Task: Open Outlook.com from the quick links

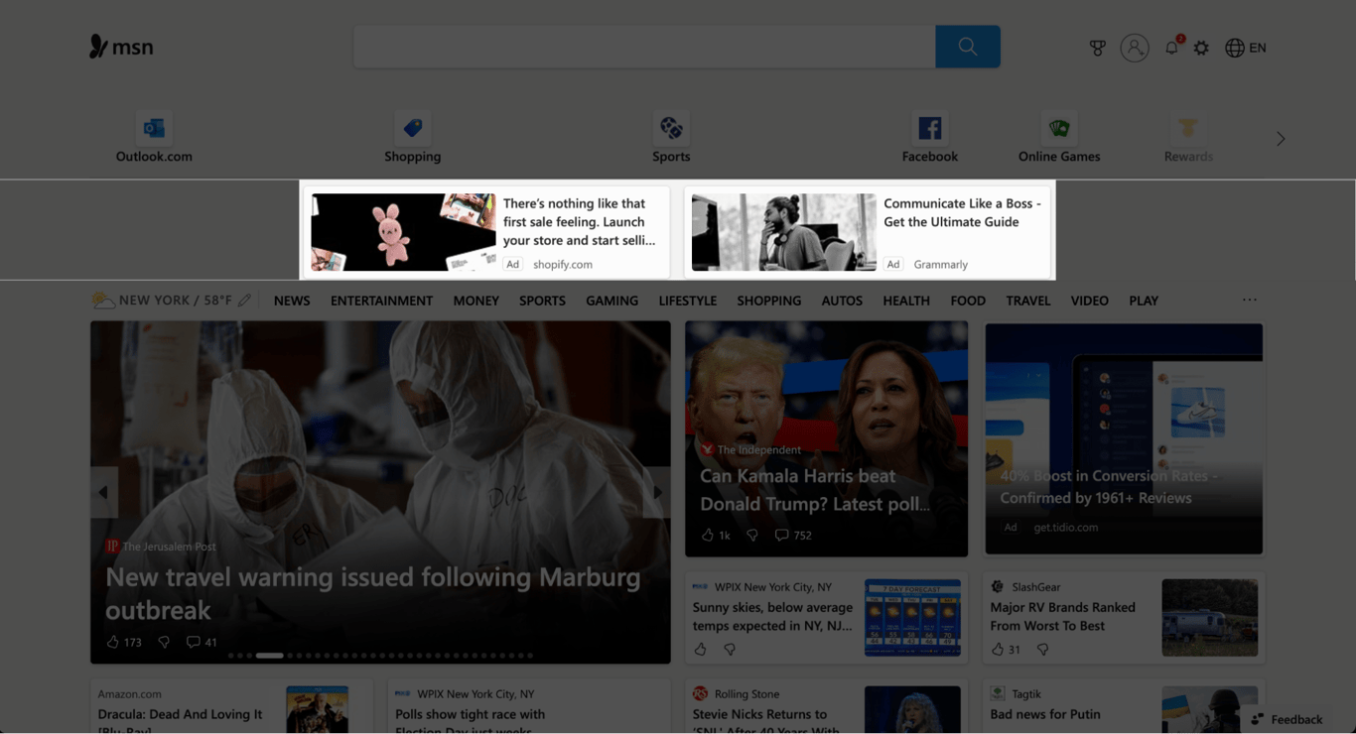Action: (x=154, y=134)
